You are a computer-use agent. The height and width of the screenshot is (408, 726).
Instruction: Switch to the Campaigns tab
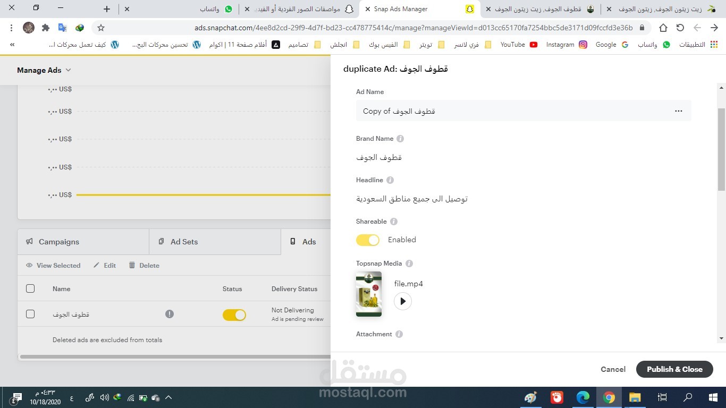point(83,242)
